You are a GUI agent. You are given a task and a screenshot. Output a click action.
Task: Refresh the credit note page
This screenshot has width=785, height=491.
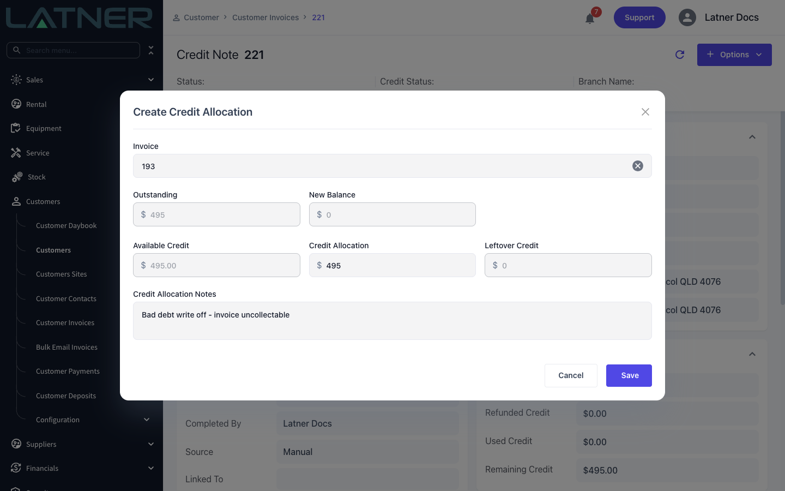[x=680, y=55]
